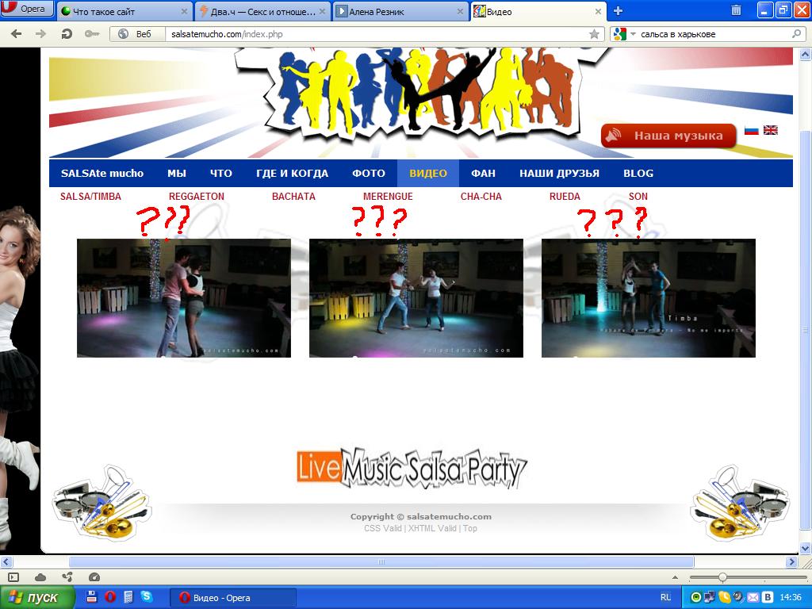Open the ФАН menu item
This screenshot has width=812, height=609.
click(x=483, y=174)
